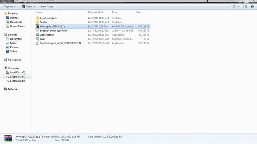The width and height of the screenshot is (257, 144).
Task: Select Local Disk (D:)
Action: pos(18,76)
